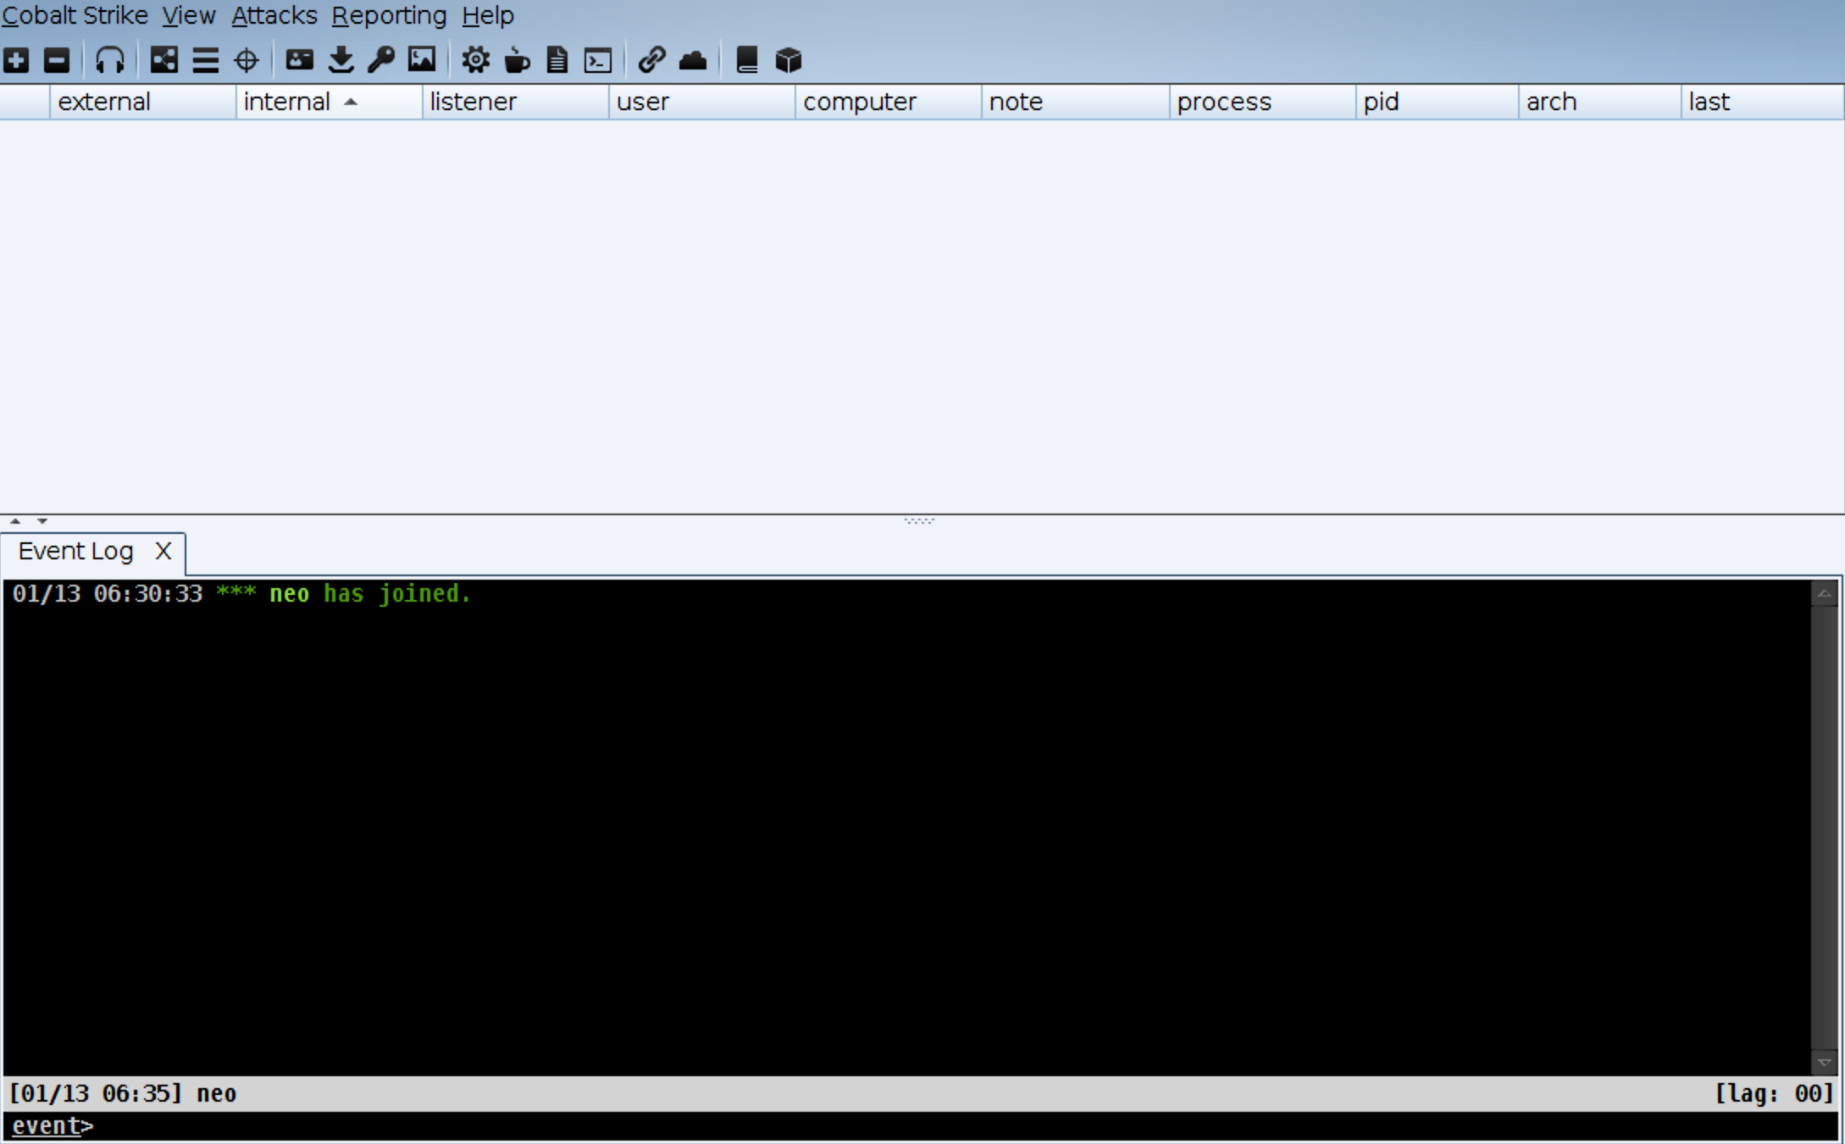Show targets view crosshair icon

point(247,60)
